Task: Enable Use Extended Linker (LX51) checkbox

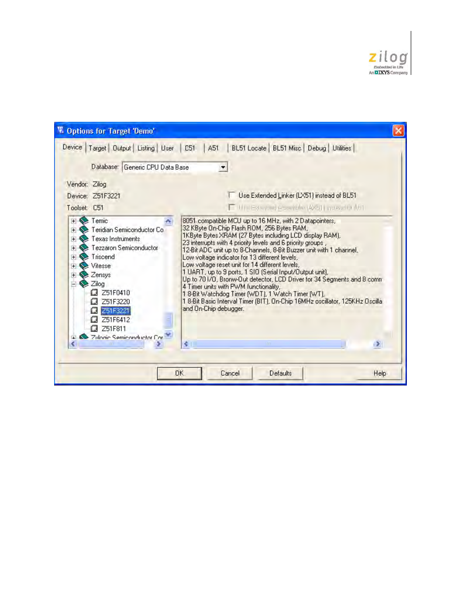Action: 231,195
